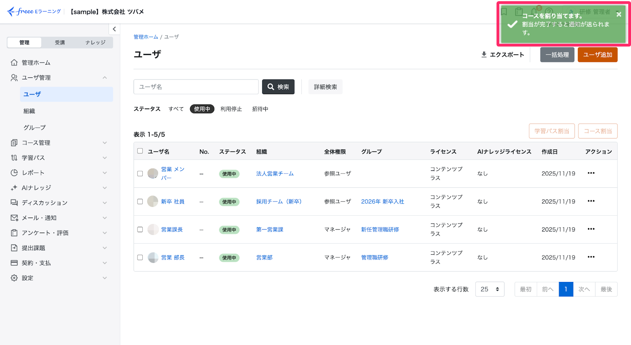This screenshot has width=631, height=345.
Task: Open action menu for 営業課長 row
Action: click(x=591, y=229)
